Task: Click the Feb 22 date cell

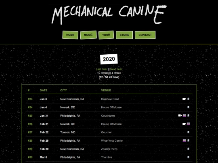Action: pyautogui.click(x=44, y=132)
